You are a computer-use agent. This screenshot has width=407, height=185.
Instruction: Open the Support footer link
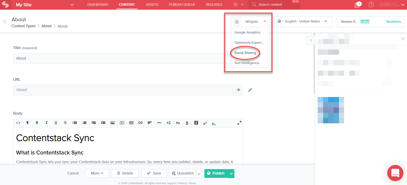172,183
